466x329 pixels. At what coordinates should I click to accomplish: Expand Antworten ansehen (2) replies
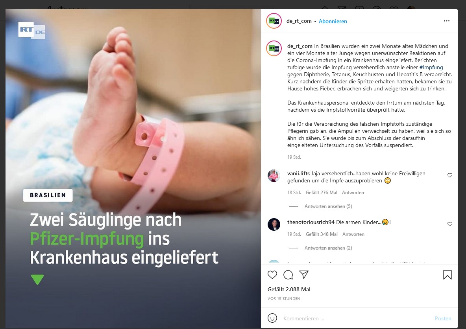[328, 248]
